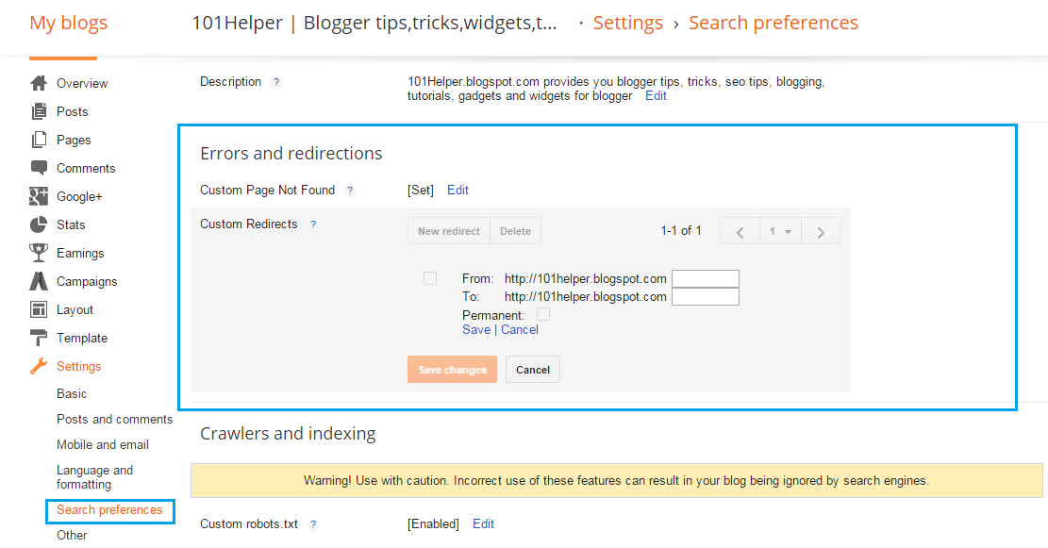The height and width of the screenshot is (548, 1048).
Task: Click the '[Set]' status text
Action: tap(421, 191)
